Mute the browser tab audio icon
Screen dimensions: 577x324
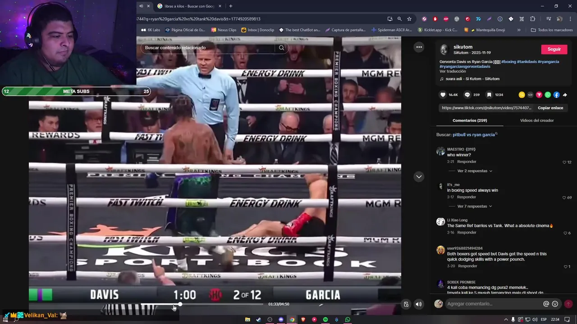point(141,6)
